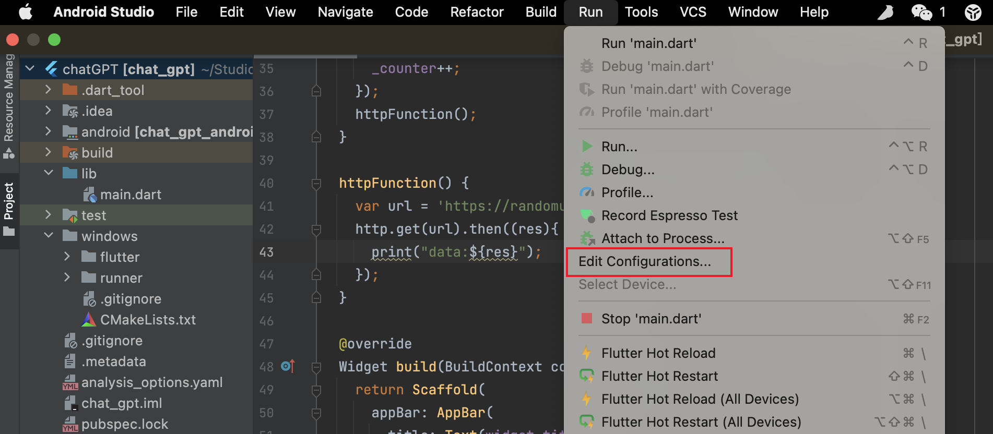Open the VCS menu

tap(693, 12)
